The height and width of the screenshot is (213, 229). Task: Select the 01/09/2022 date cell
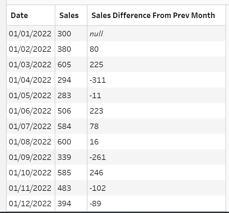point(30,157)
